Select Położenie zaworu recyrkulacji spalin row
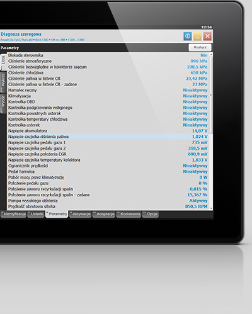The height and width of the screenshot is (314, 252). (108, 189)
